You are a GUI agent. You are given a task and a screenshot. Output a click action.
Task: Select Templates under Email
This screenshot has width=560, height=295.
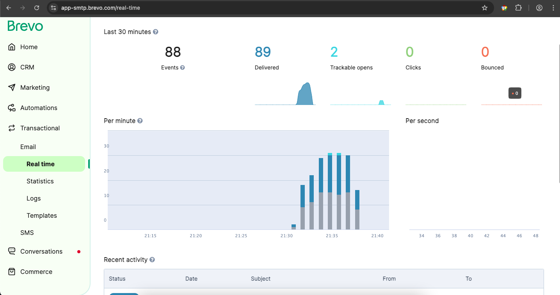(41, 215)
